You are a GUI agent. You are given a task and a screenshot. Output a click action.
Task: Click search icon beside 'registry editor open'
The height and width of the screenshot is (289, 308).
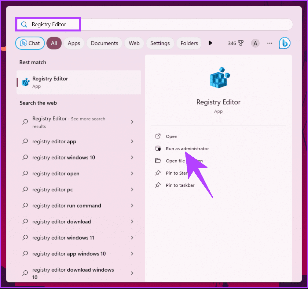pyautogui.click(x=25, y=173)
